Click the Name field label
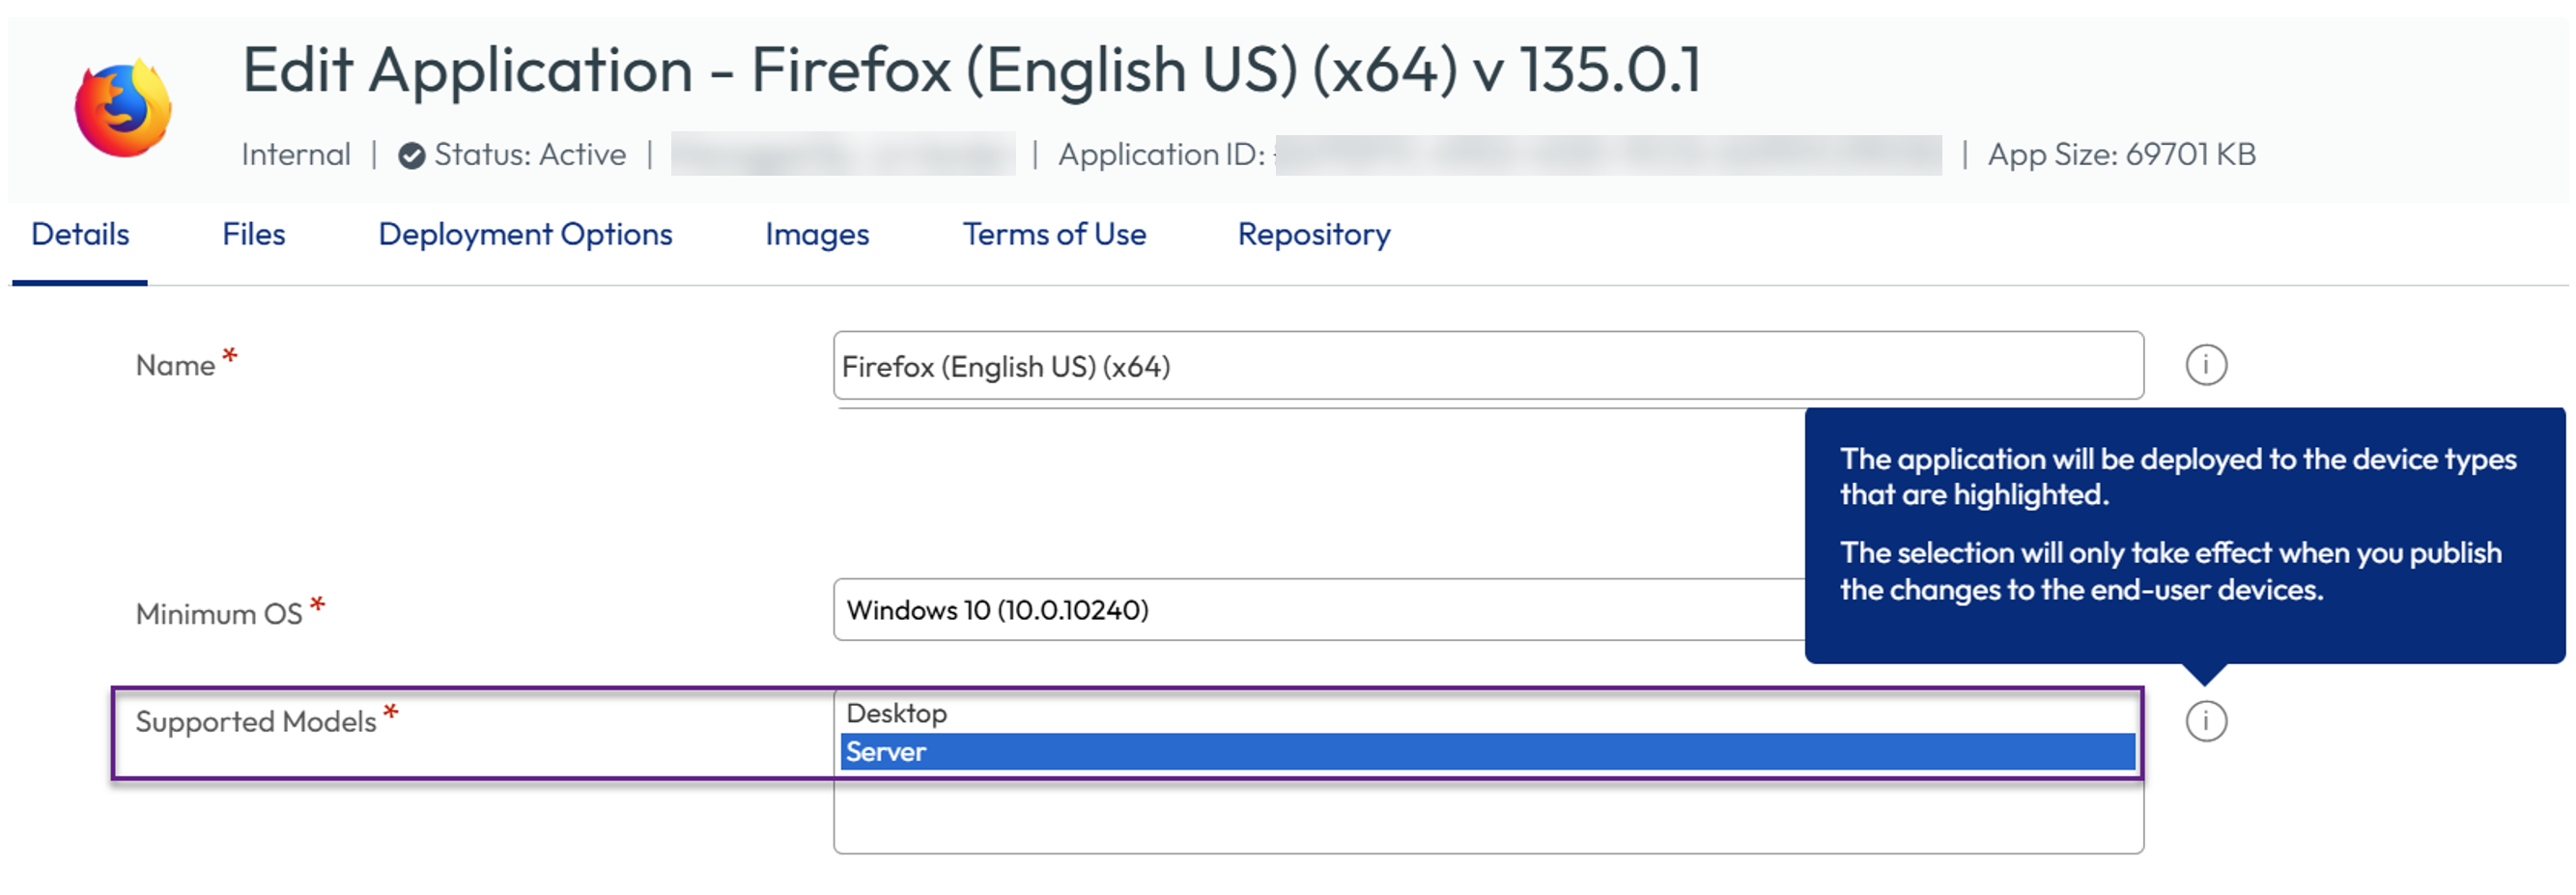2576x895 pixels. [175, 366]
